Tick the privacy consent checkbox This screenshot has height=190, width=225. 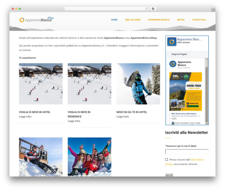(x=166, y=159)
